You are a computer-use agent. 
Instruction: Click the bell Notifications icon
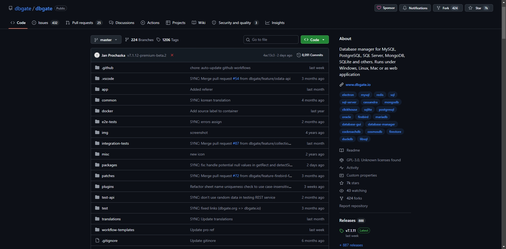(x=405, y=8)
